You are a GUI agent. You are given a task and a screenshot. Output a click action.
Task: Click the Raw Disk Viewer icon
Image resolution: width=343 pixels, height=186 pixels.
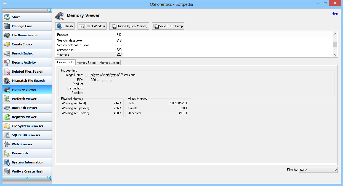coord(7,108)
